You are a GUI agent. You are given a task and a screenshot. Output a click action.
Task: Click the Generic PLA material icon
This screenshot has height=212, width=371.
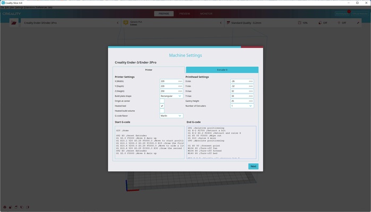(x=126, y=23)
